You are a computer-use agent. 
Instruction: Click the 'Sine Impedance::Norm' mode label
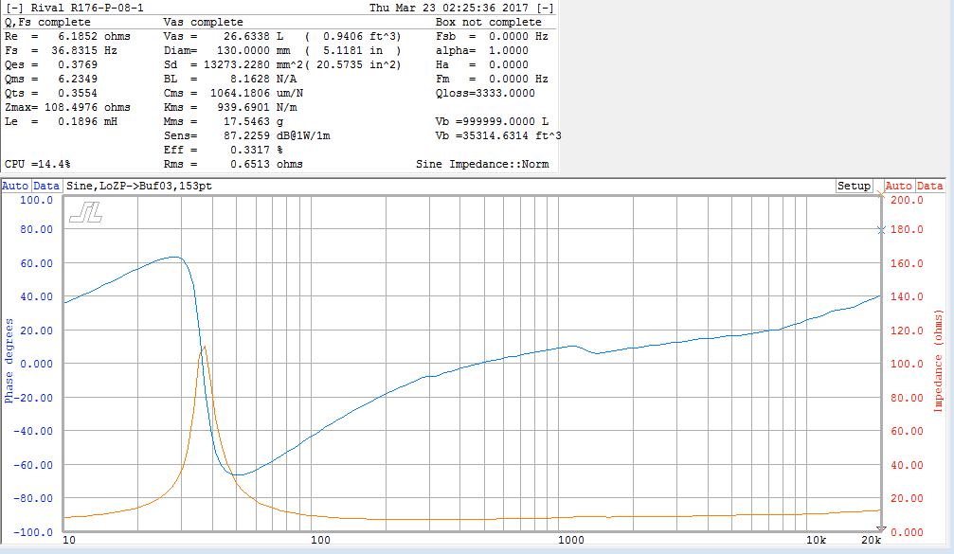pos(482,164)
